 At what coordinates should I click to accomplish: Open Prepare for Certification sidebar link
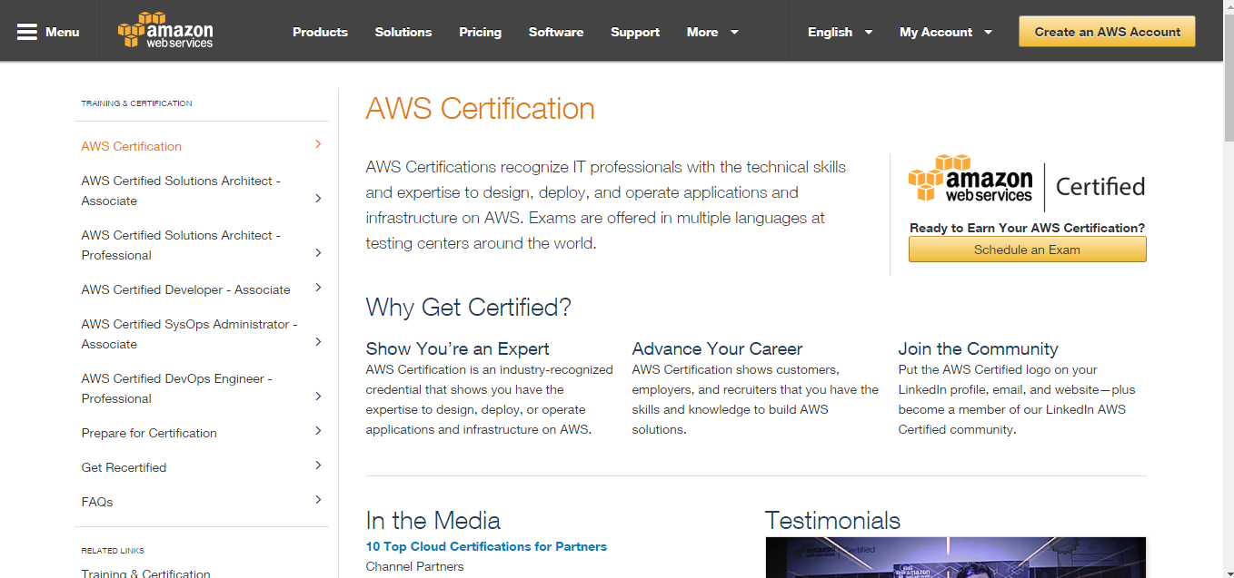[149, 433]
